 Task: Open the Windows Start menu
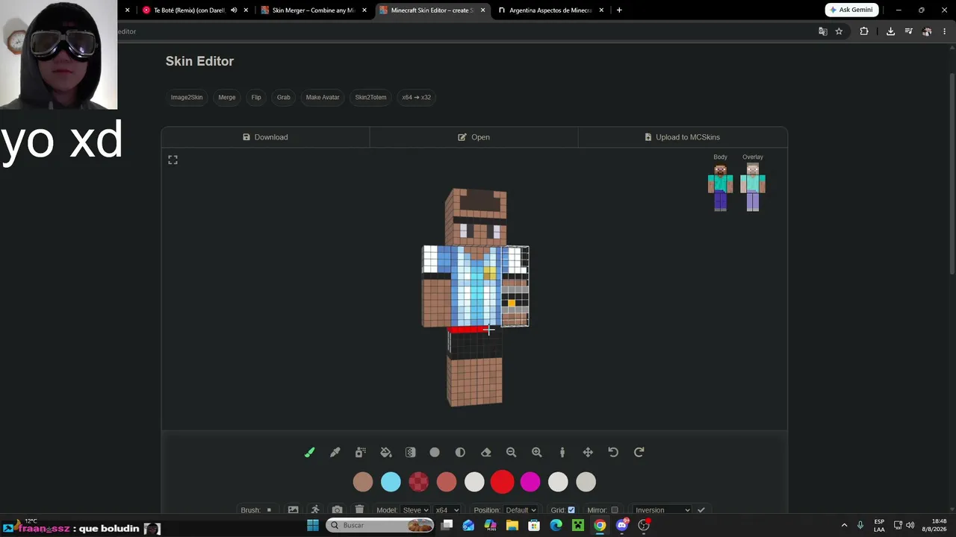coord(313,525)
